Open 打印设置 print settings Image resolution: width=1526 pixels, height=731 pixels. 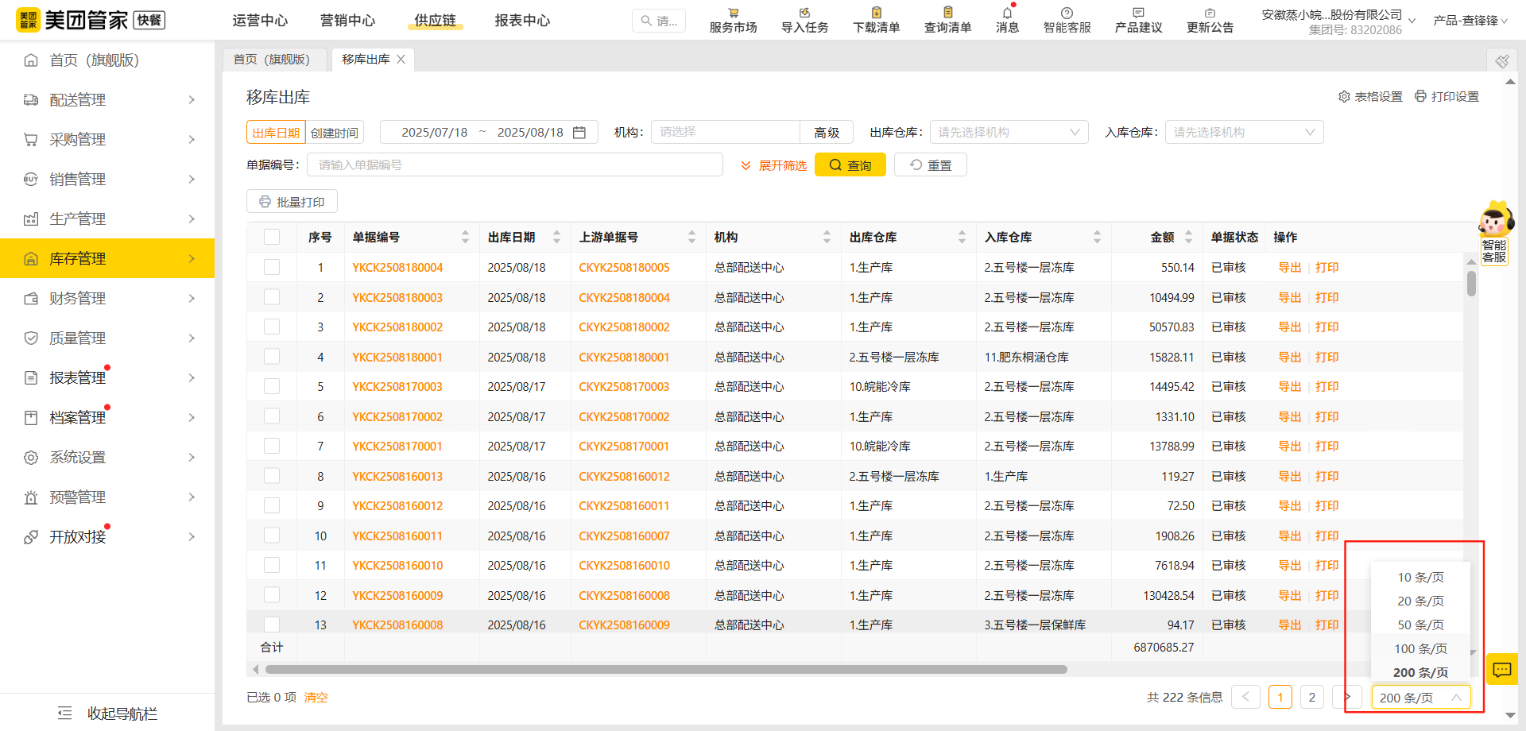click(x=1420, y=96)
